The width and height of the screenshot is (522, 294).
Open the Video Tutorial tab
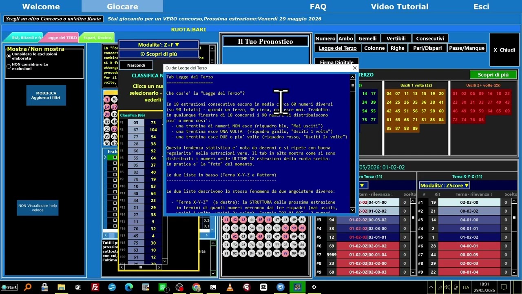coord(400,7)
